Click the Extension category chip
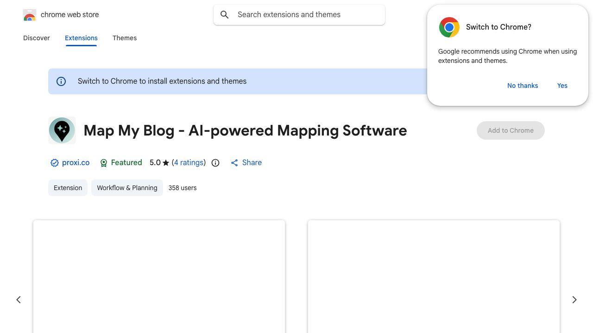Viewport: 593px width, 333px height. click(x=68, y=188)
